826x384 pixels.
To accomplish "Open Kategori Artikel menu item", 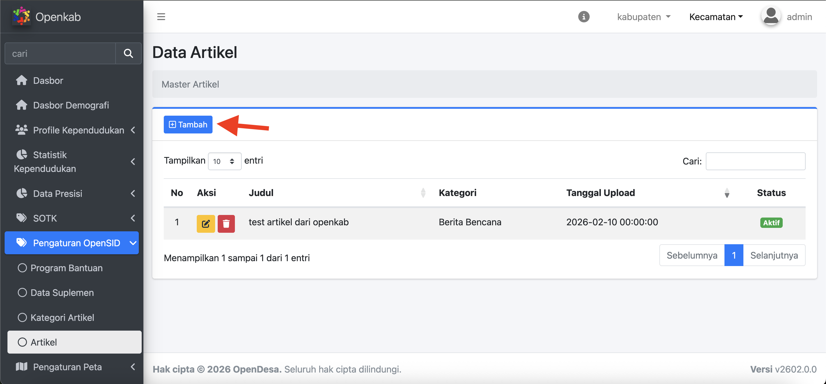I will pyautogui.click(x=62, y=317).
